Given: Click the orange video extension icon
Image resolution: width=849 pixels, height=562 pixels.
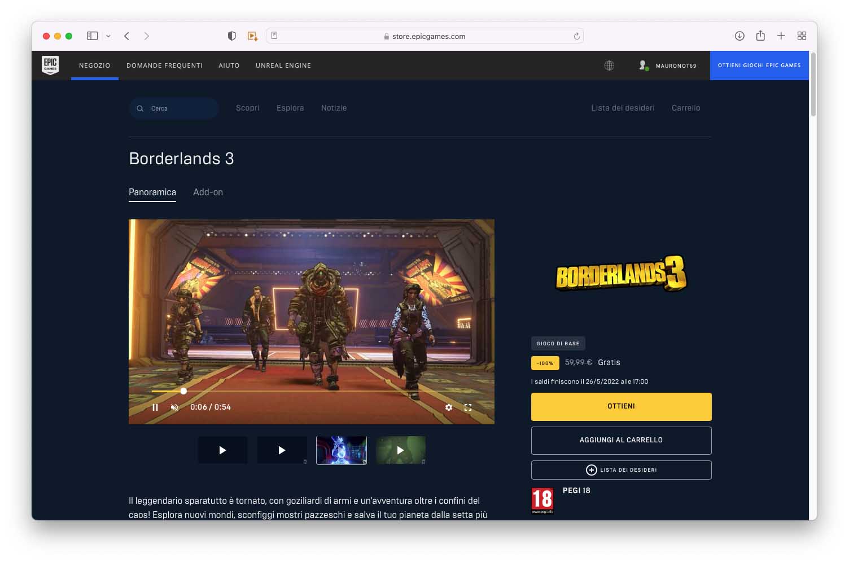Looking at the screenshot, I should [252, 36].
